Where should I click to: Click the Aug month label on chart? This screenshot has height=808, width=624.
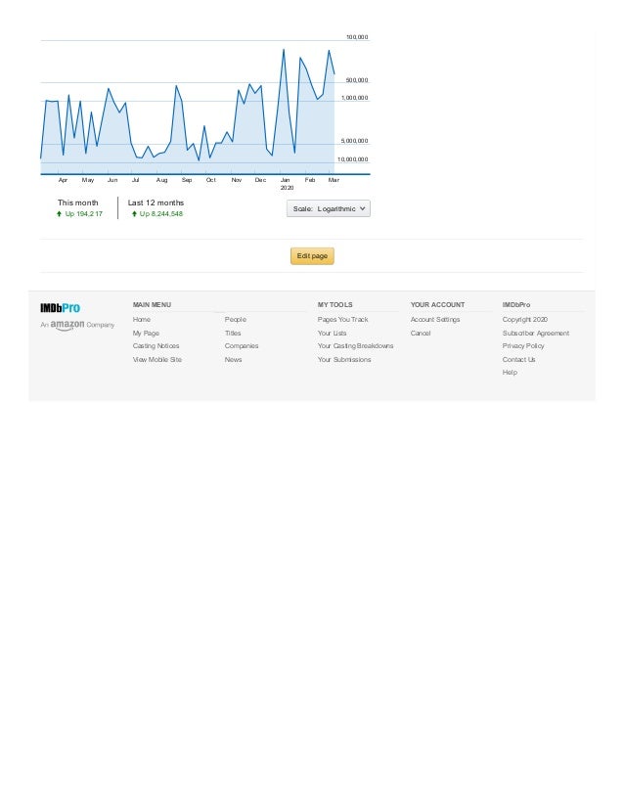tap(161, 180)
